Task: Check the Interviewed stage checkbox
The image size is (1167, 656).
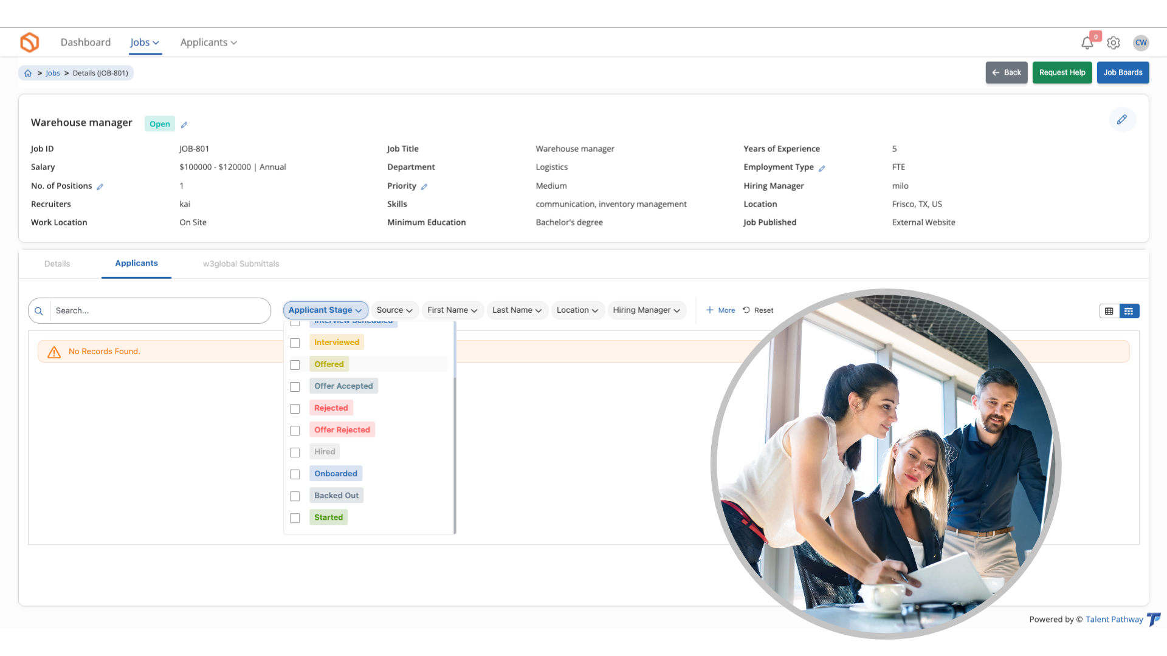Action: 295,343
